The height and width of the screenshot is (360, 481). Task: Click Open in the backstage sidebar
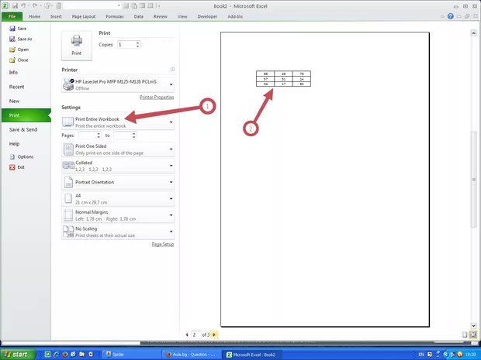pyautogui.click(x=19, y=50)
